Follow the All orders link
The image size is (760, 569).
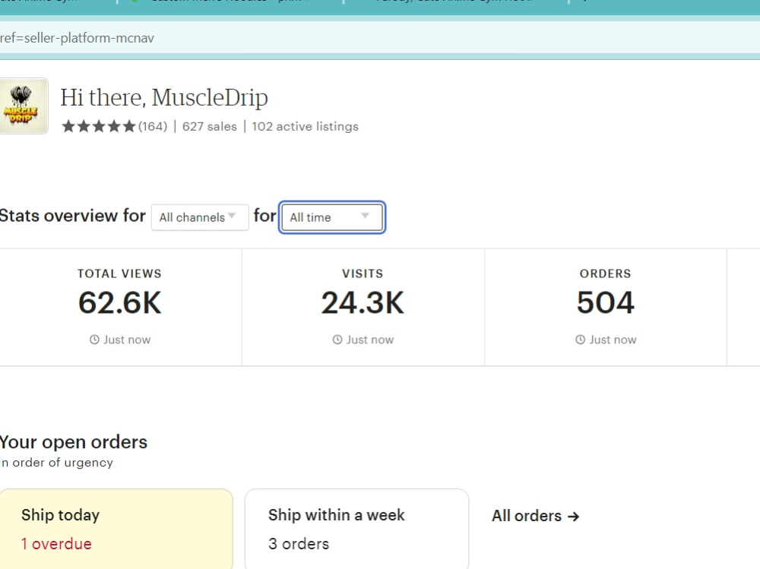pyautogui.click(x=536, y=516)
